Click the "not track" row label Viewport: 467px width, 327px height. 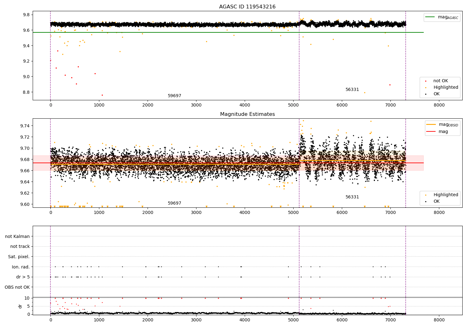(20, 247)
